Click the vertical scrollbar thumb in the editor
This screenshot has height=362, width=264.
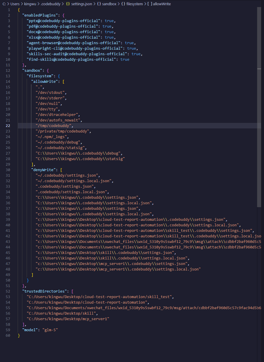(x=259, y=107)
